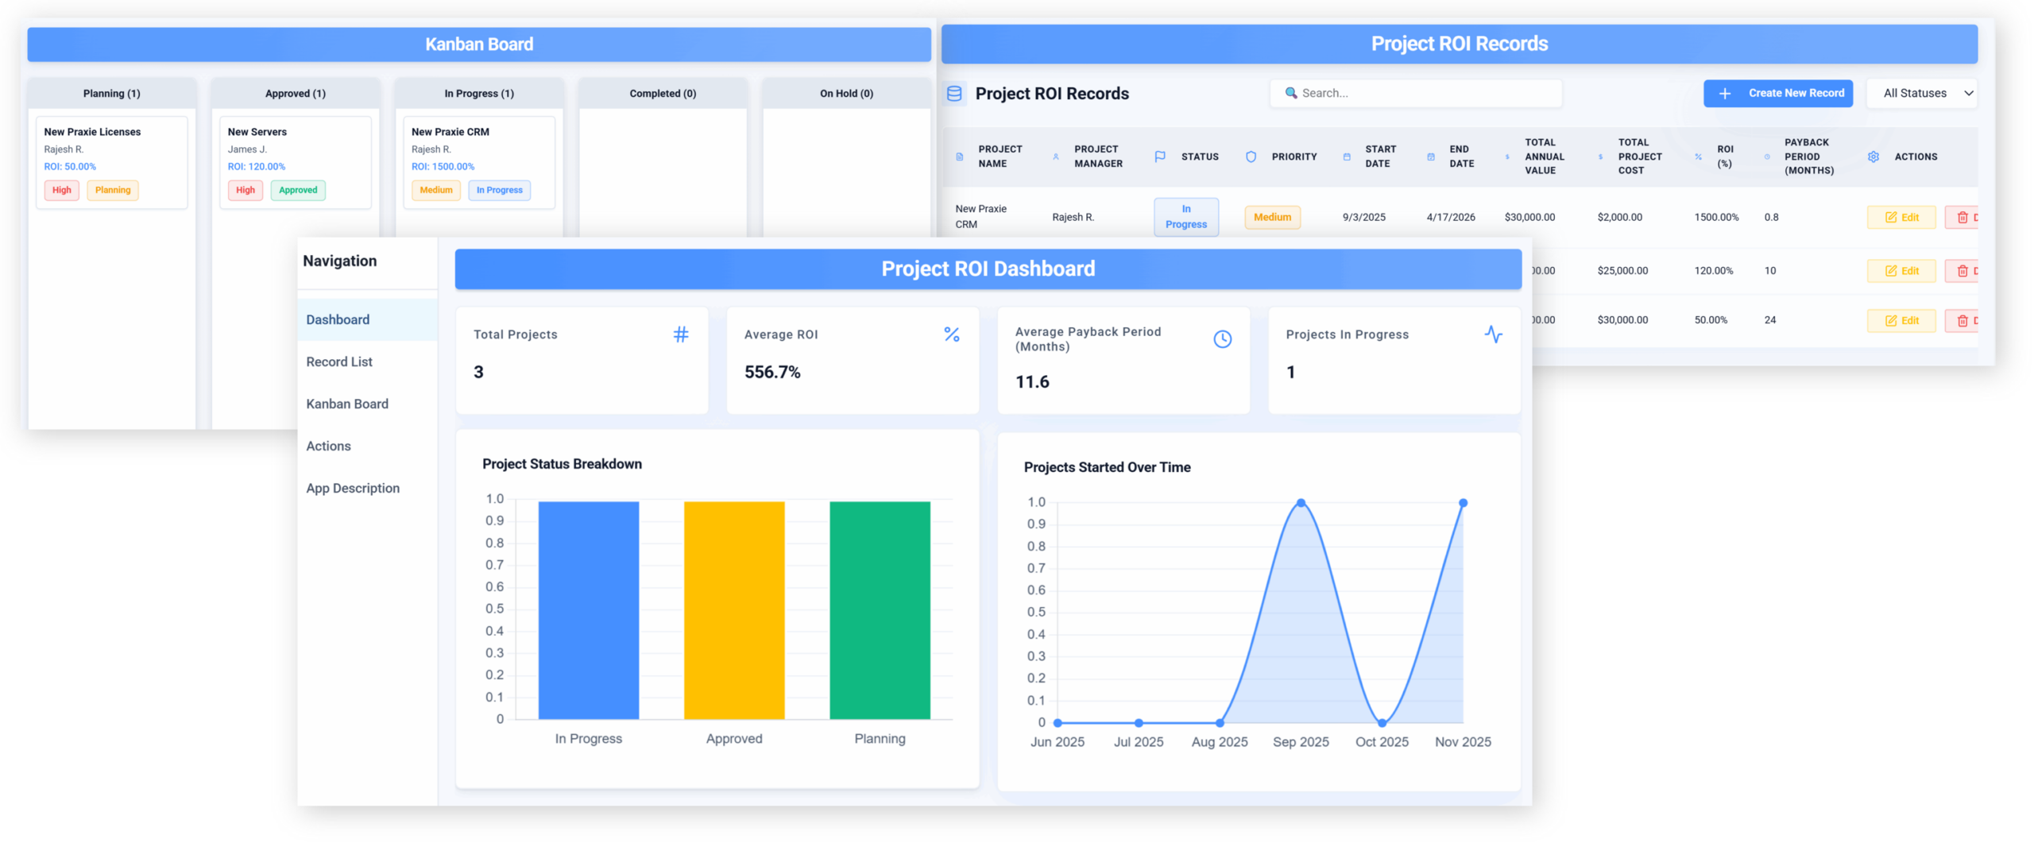
Task: Open Record List in the navigation
Action: click(x=367, y=362)
